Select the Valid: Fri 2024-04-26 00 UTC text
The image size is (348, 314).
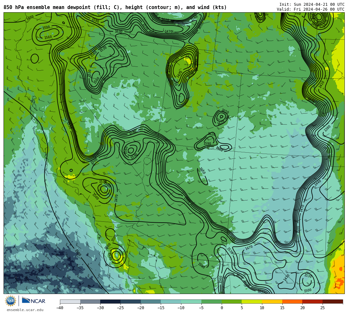(x=310, y=9)
